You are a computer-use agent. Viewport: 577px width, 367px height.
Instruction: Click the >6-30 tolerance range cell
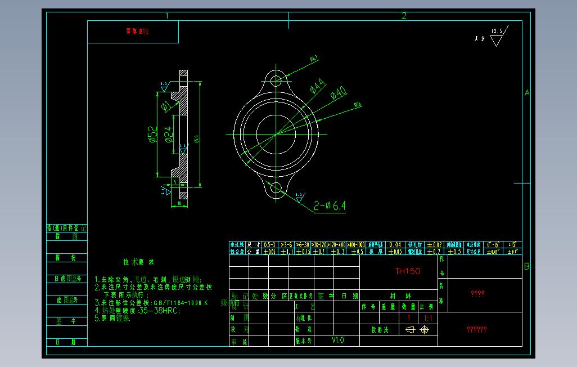coord(303,245)
